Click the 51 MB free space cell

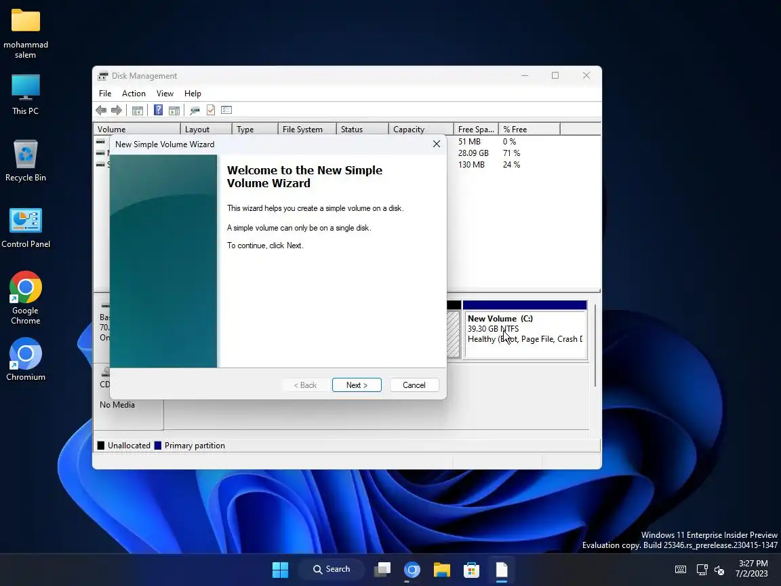point(469,142)
